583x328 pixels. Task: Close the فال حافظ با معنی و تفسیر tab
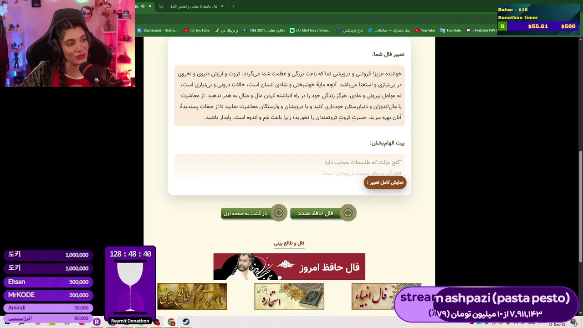click(x=222, y=6)
